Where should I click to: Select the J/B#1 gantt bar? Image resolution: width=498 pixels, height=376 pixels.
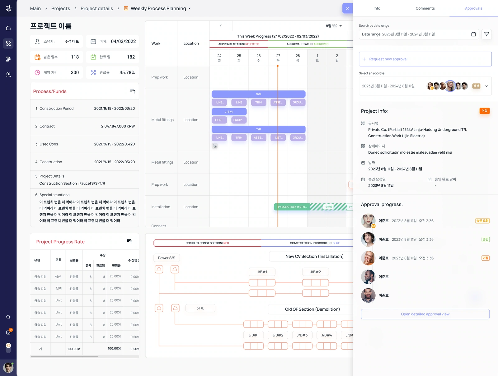(229, 112)
